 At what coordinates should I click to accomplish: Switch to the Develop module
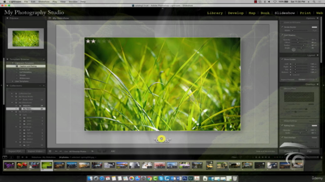pyautogui.click(x=236, y=13)
